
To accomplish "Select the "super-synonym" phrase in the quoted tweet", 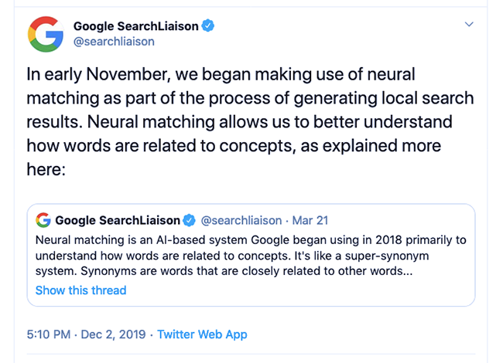I will [387, 256].
